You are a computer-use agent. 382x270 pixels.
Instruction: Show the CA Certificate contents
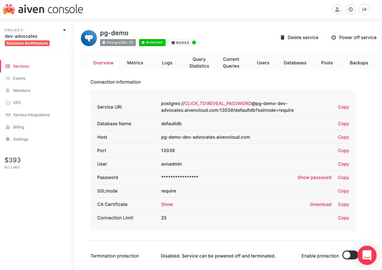point(167,204)
